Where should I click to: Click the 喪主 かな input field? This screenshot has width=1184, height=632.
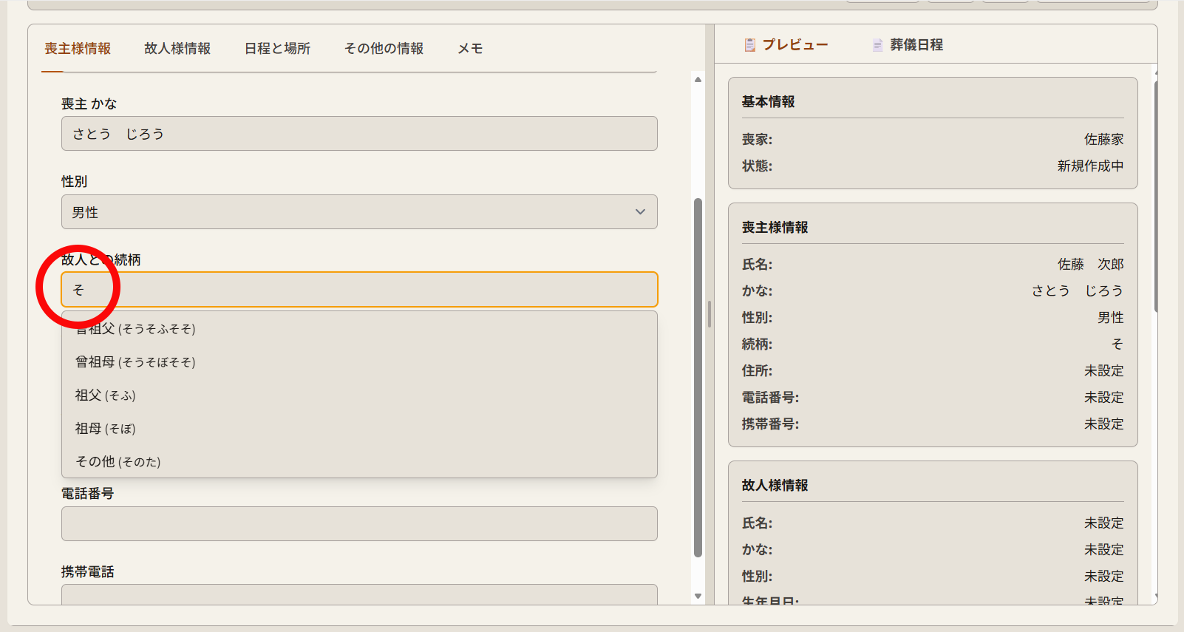[359, 134]
